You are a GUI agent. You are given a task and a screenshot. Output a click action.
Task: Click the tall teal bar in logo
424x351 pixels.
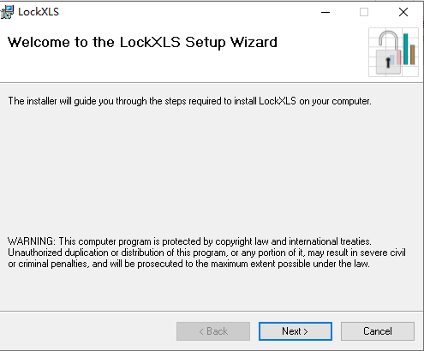click(405, 49)
